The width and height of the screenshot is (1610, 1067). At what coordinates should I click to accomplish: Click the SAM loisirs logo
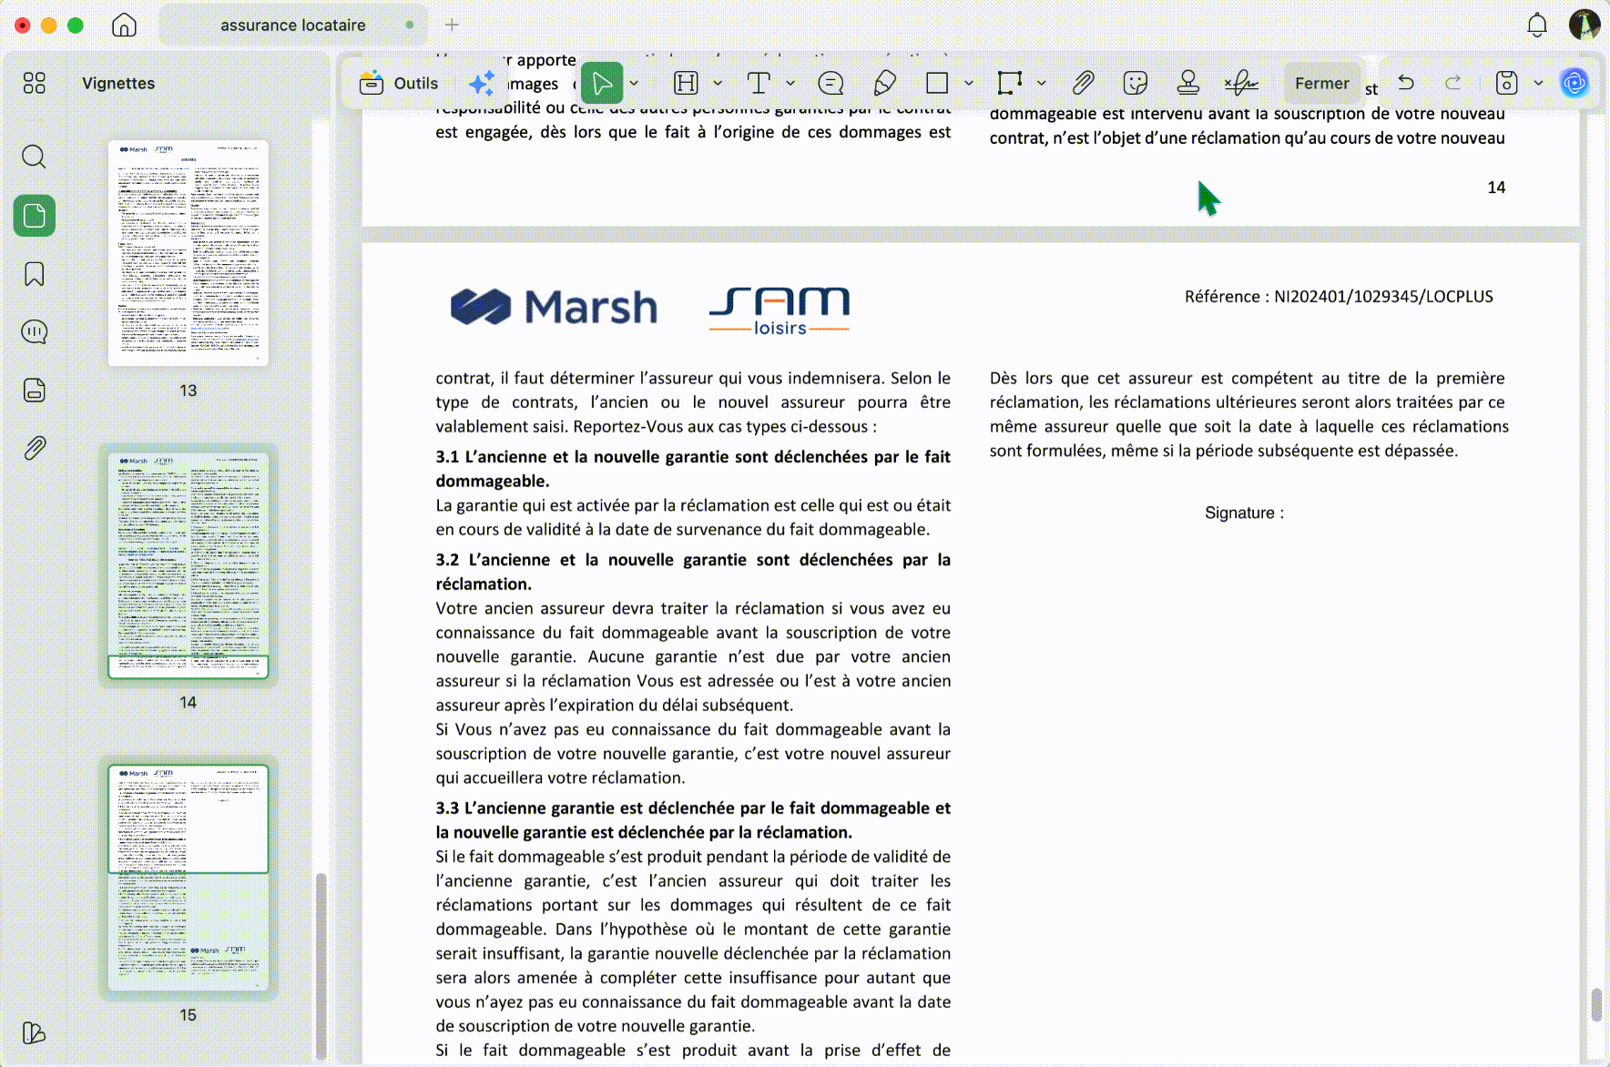click(780, 310)
